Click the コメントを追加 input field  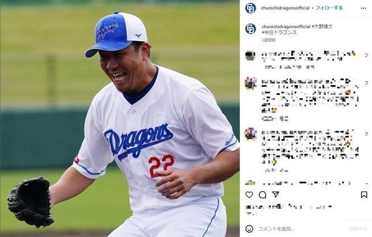tap(301, 229)
